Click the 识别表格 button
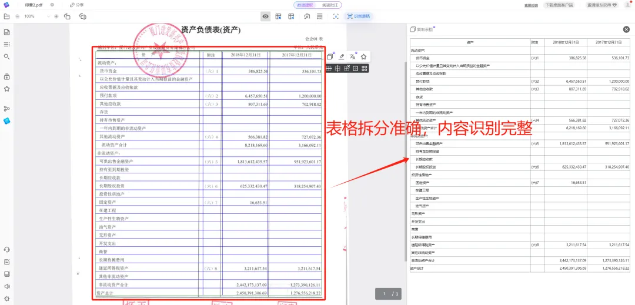 point(359,16)
